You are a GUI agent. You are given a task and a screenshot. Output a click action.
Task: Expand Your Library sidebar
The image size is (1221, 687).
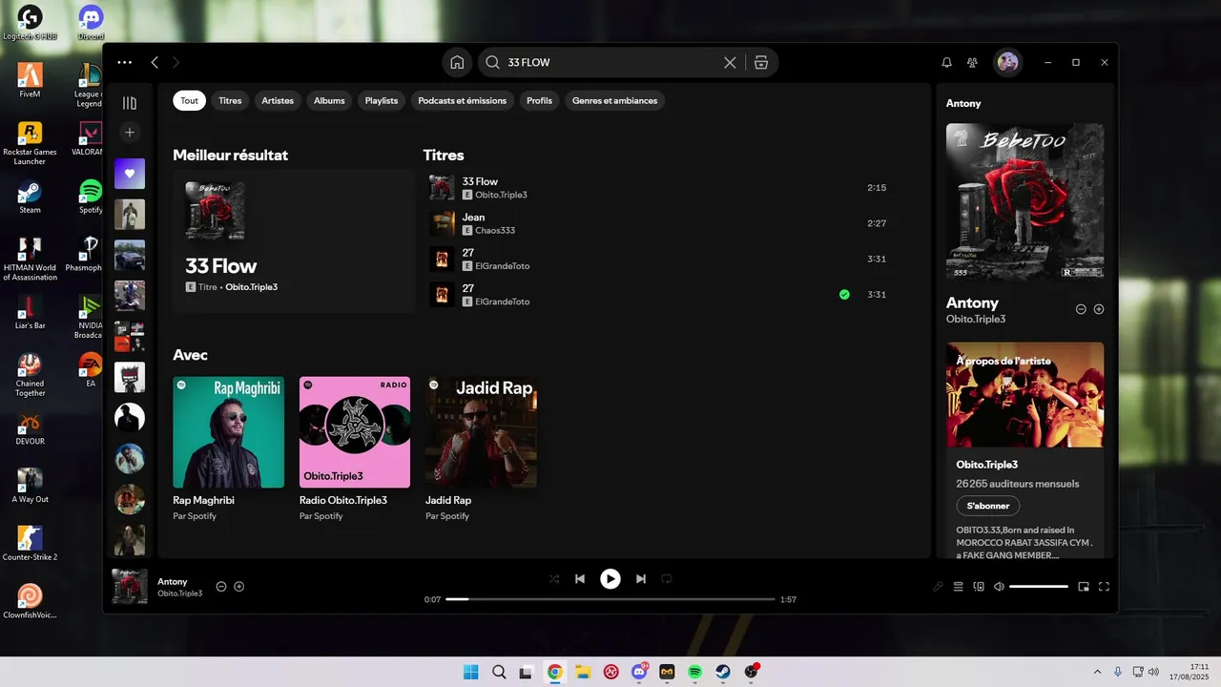[x=130, y=103]
